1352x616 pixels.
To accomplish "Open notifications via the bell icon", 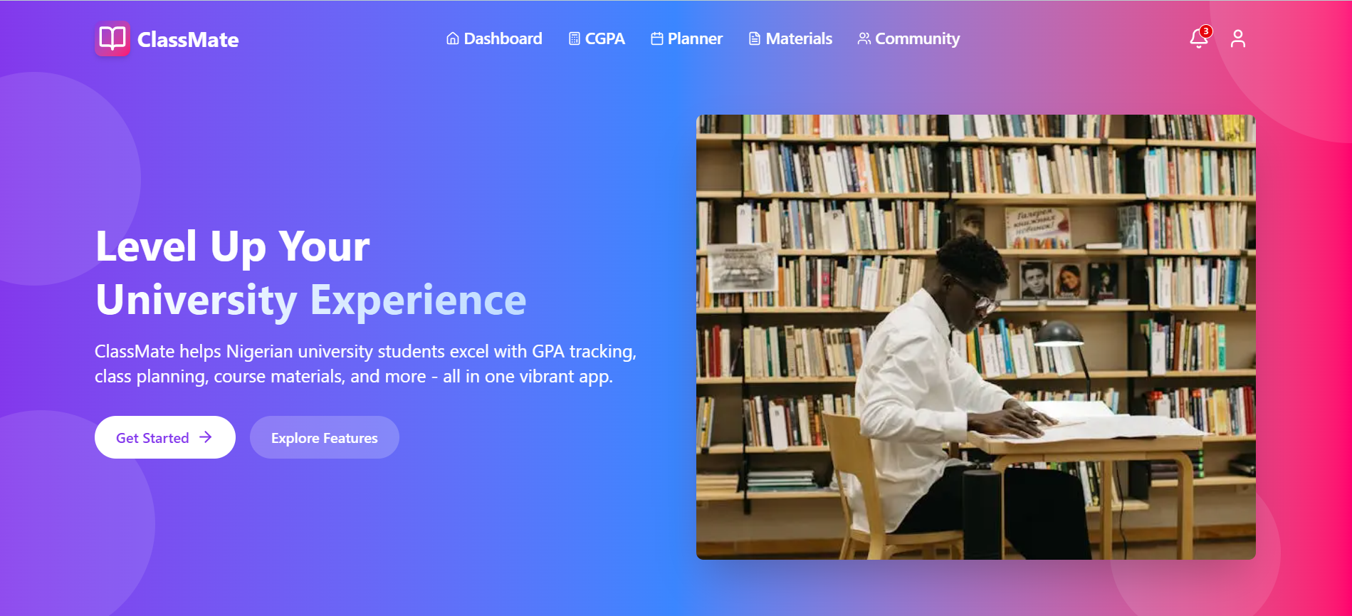I will (1199, 38).
